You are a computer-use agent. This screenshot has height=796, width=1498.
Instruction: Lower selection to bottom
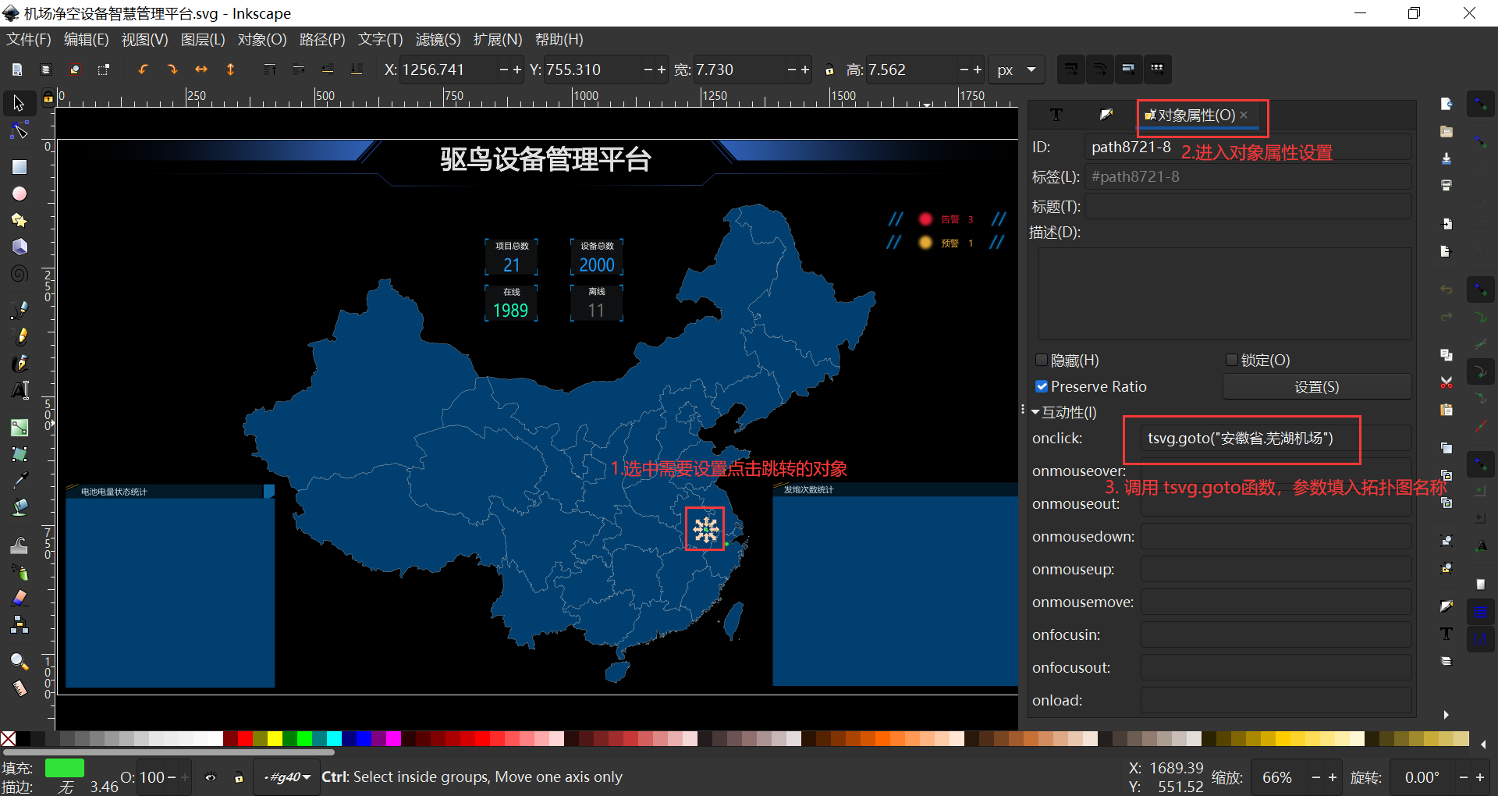(357, 69)
